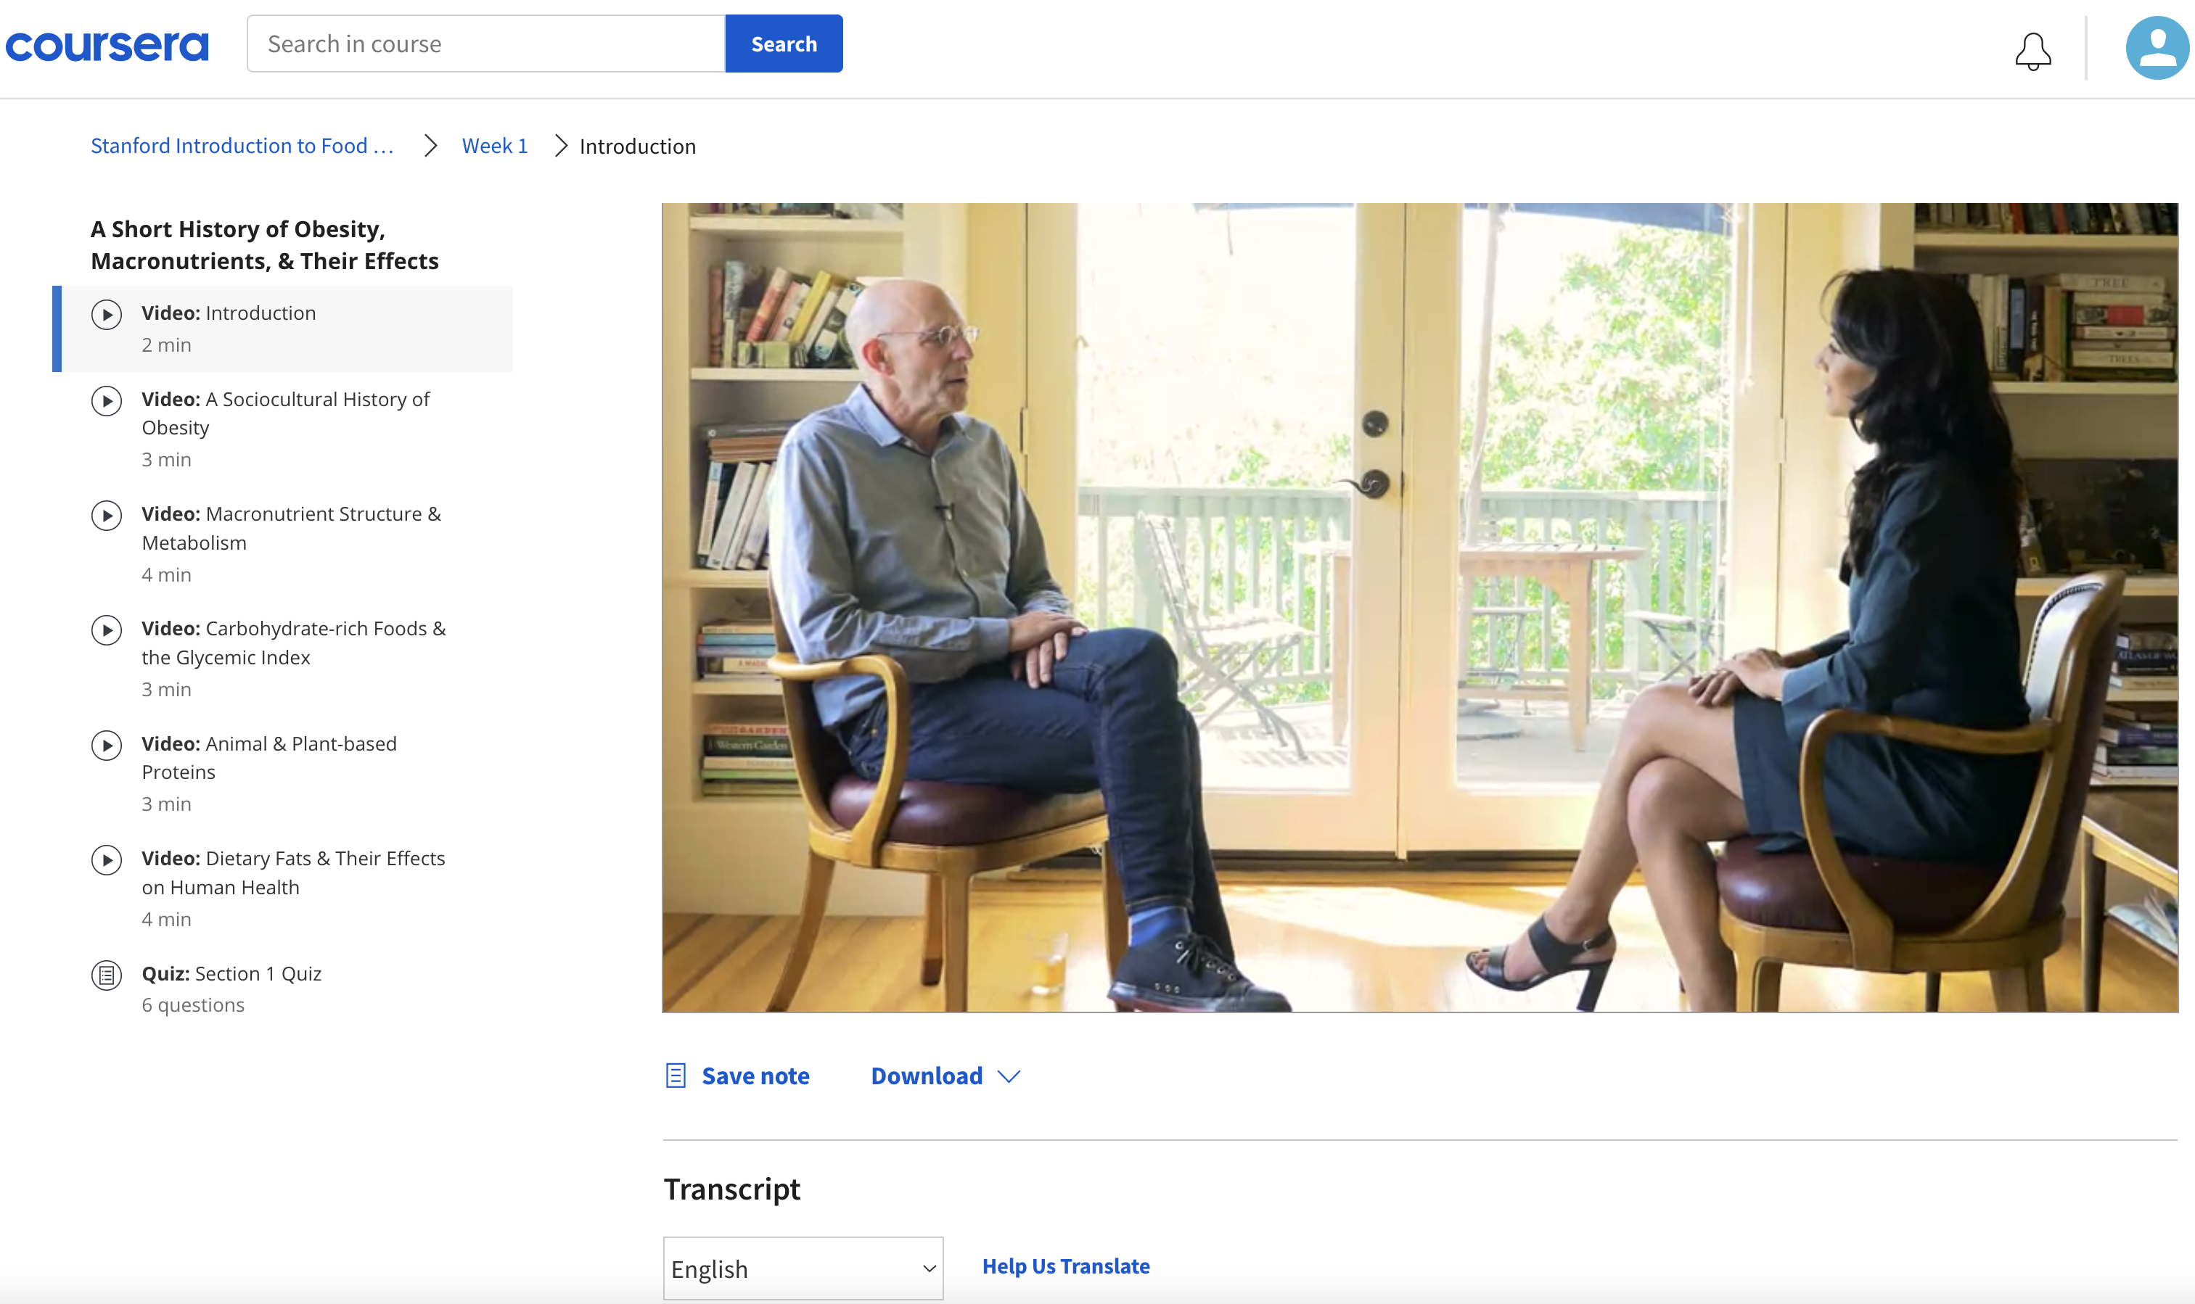Viewport: 2195px width, 1304px height.
Task: Click the Help Us Translate link
Action: pos(1064,1266)
